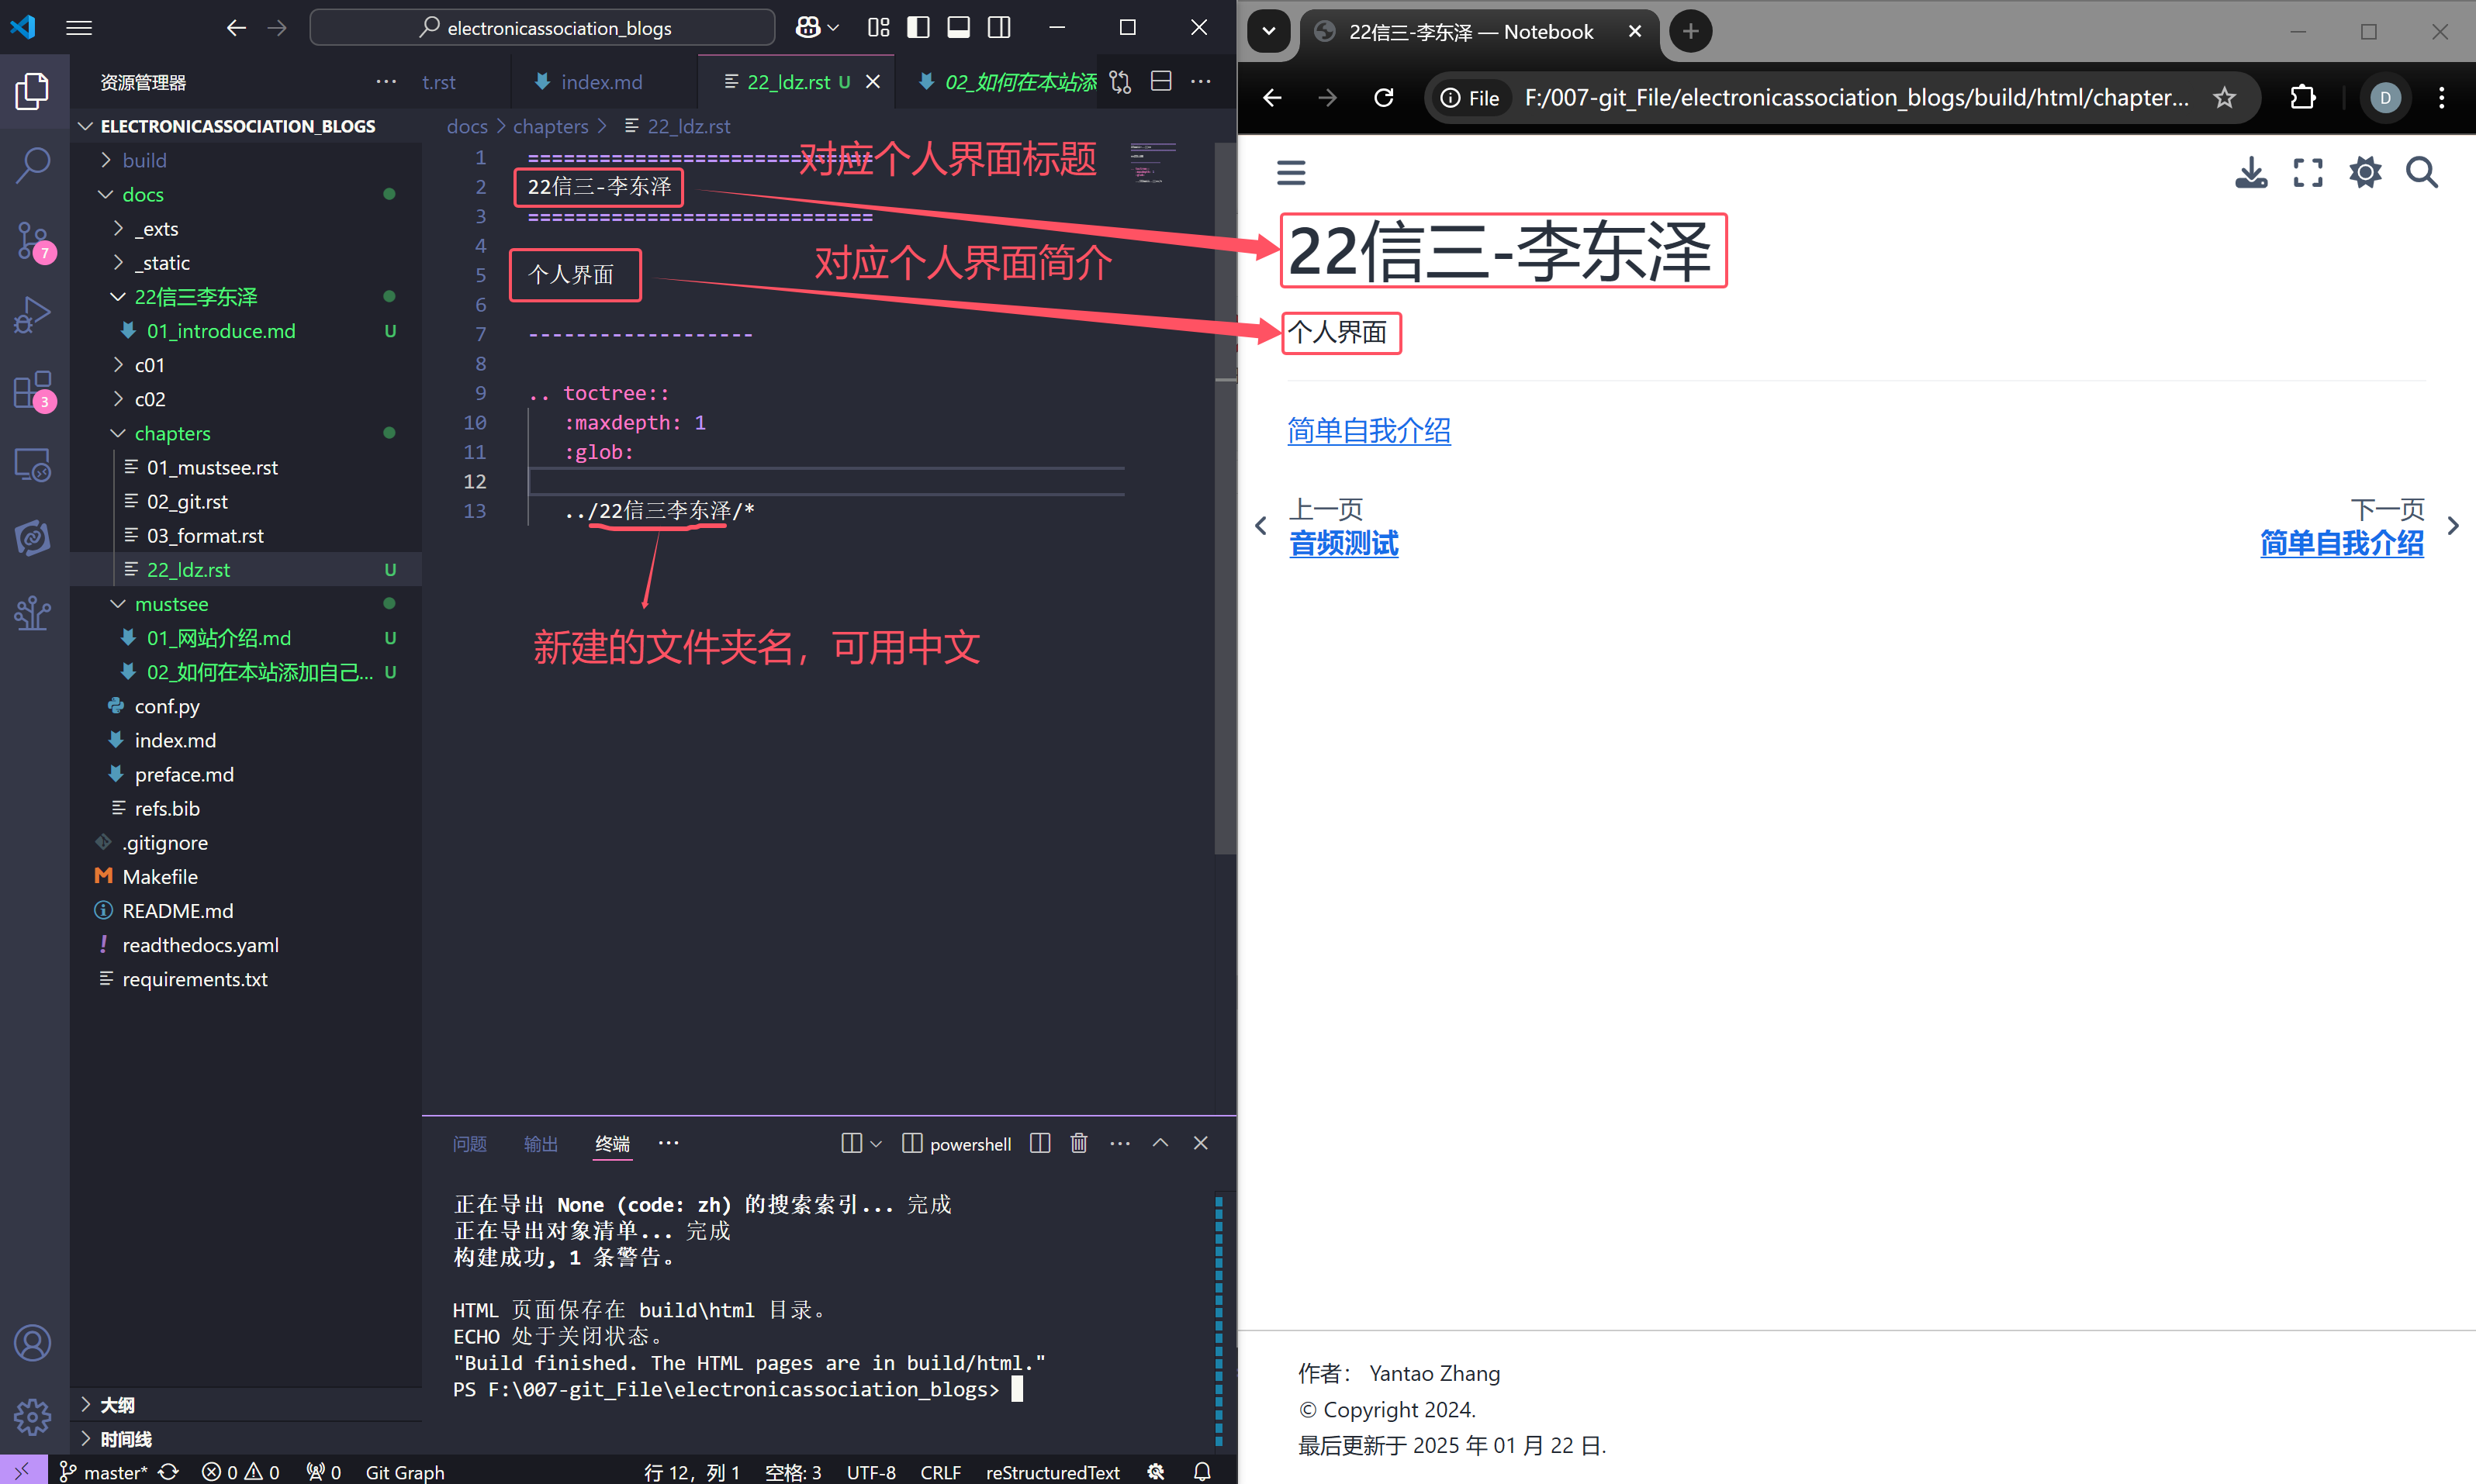
Task: Synchronize changes icon next to master branch
Action: [x=168, y=1471]
